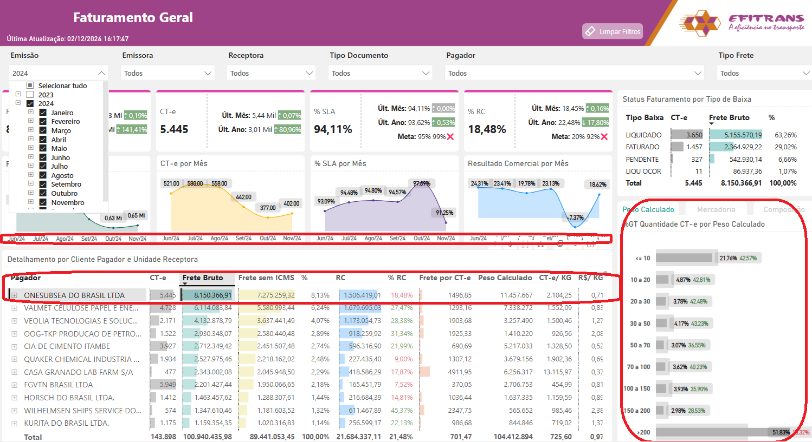
Task: Expand the FGVTN BRASIL LTDA row
Action: [x=15, y=385]
